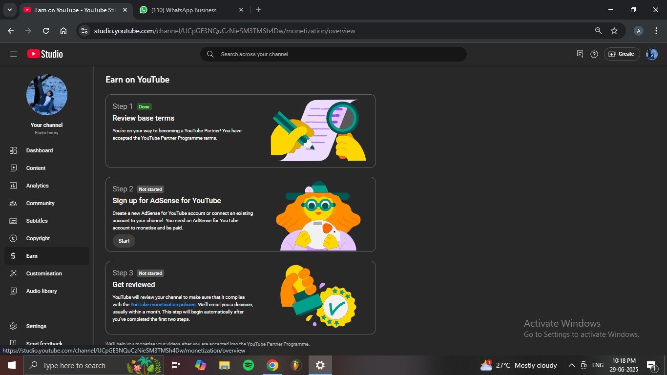This screenshot has height=375, width=667.
Task: Click the Get reviewed heading
Action: point(134,285)
